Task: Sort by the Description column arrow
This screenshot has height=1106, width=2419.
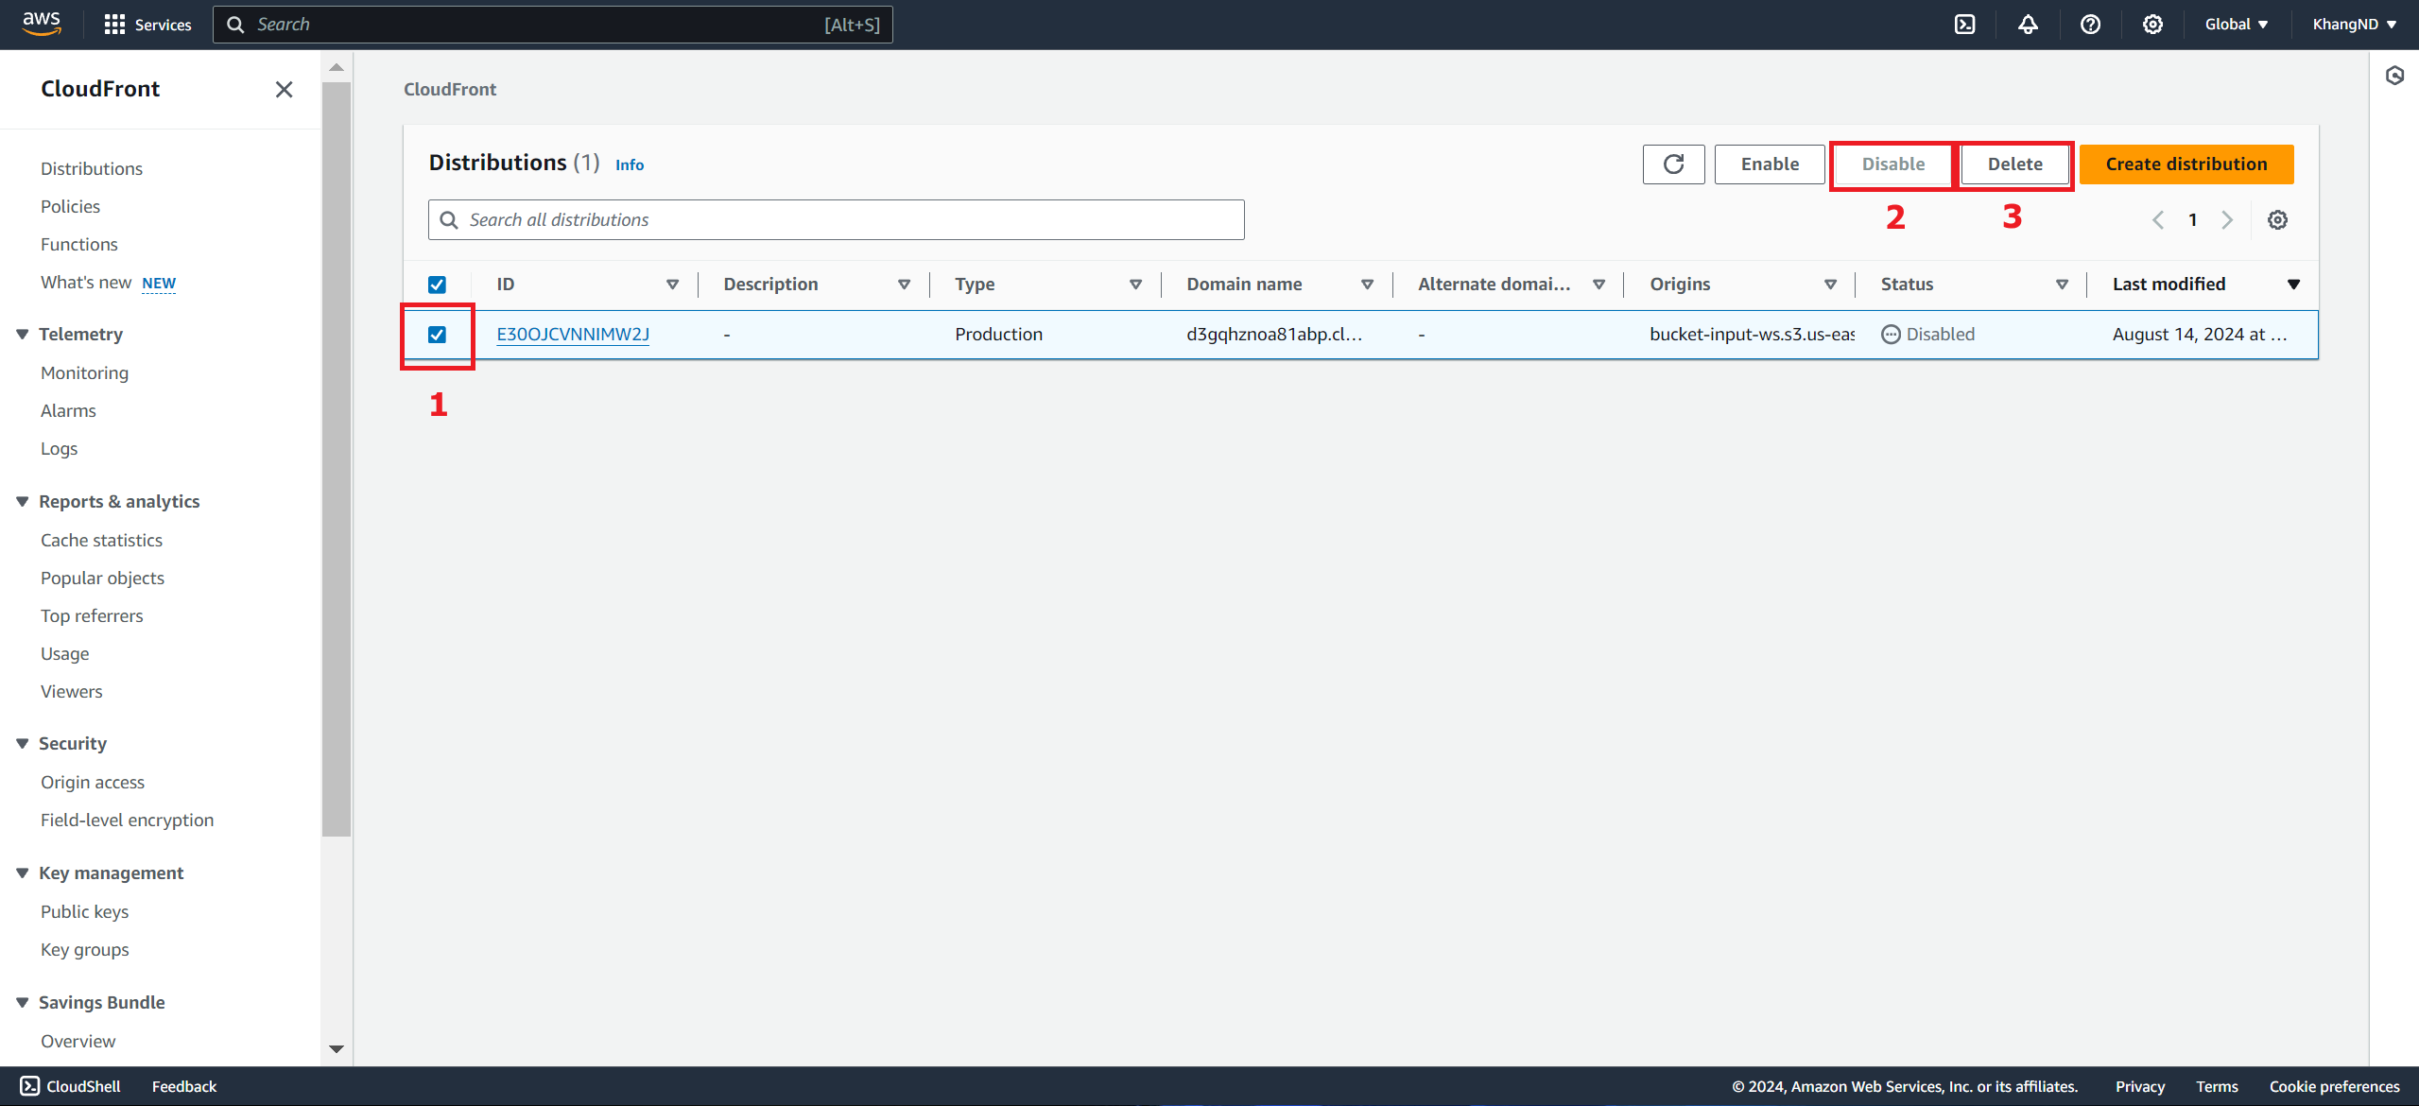Action: coord(904,285)
